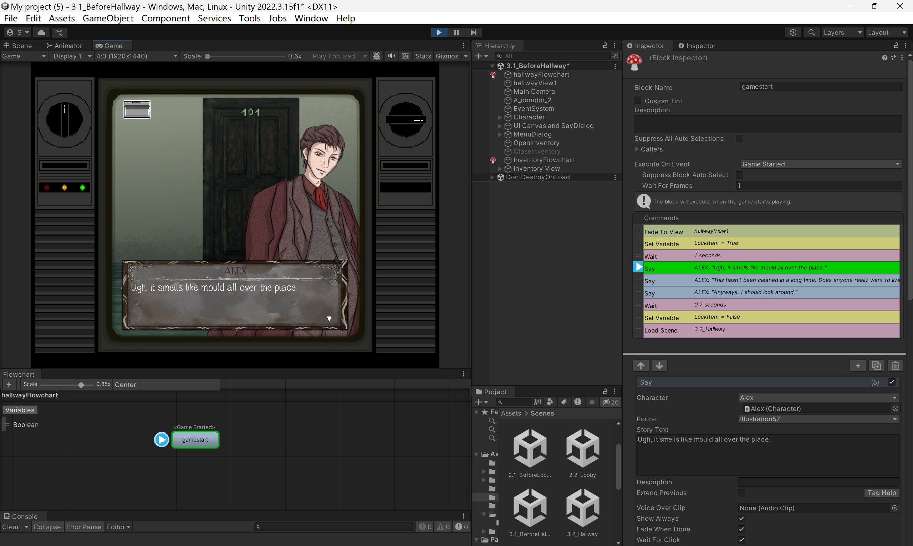
Task: Click the Console Clear button
Action: [10, 527]
